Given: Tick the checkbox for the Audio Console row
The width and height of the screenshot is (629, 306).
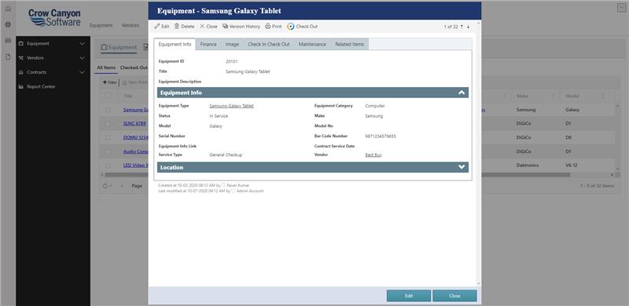Looking at the screenshot, I should pyautogui.click(x=108, y=151).
